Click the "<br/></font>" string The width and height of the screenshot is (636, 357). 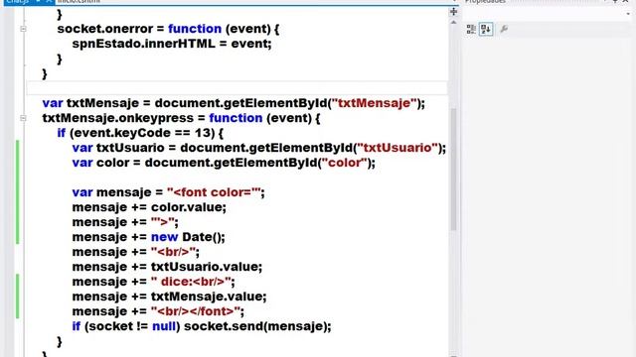[x=196, y=311]
